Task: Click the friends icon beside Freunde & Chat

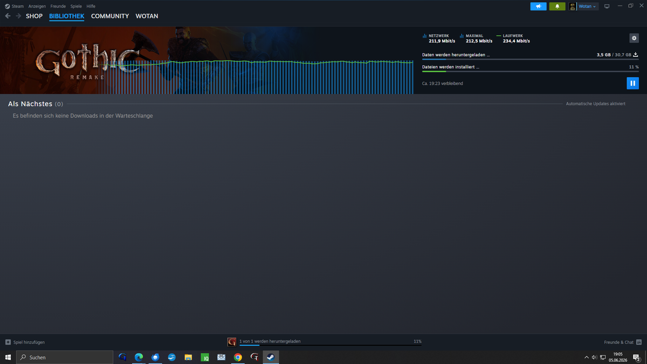Action: [x=639, y=342]
